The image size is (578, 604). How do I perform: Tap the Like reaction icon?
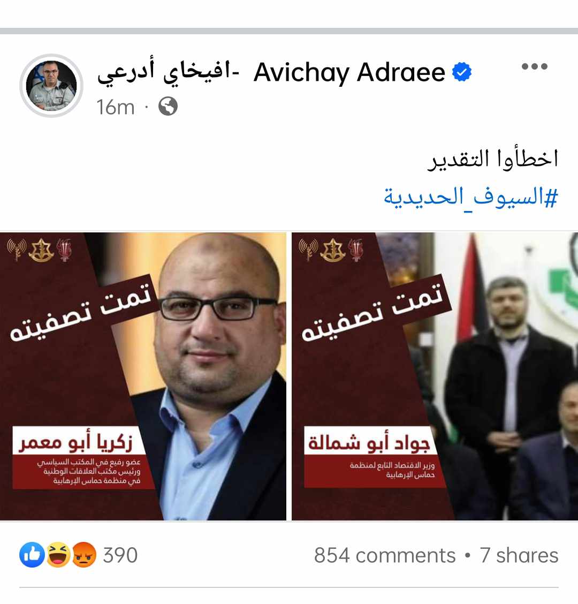pyautogui.click(x=32, y=555)
